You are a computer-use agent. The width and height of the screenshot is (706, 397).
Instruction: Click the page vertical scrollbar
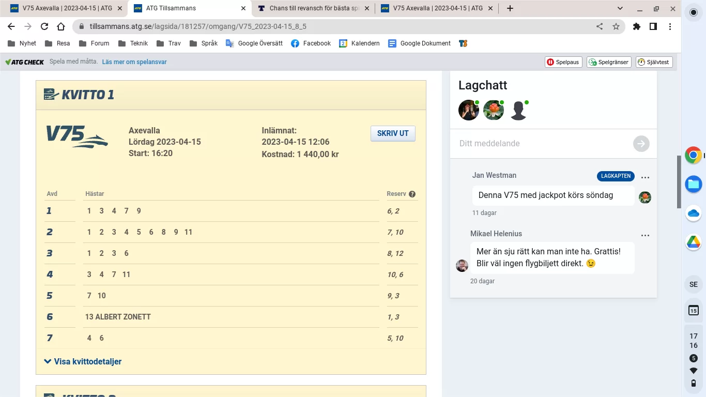click(679, 181)
